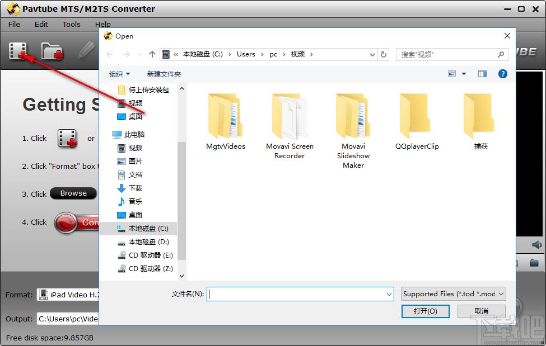This screenshot has width=546, height=346.
Task: Click 本地磁盘 (C:) in the address breadcrumb
Action: click(203, 54)
